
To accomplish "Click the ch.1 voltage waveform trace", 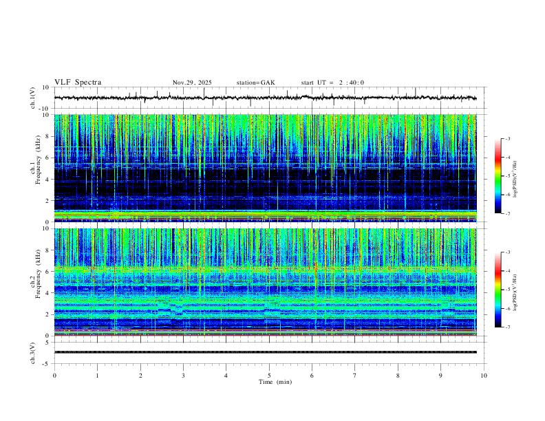I will pyautogui.click(x=265, y=98).
